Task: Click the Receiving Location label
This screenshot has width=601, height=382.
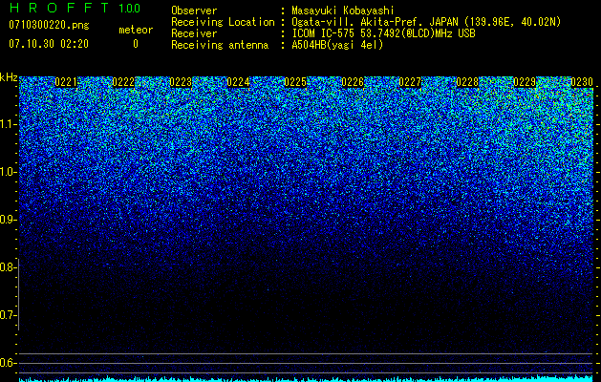Action: [x=223, y=22]
